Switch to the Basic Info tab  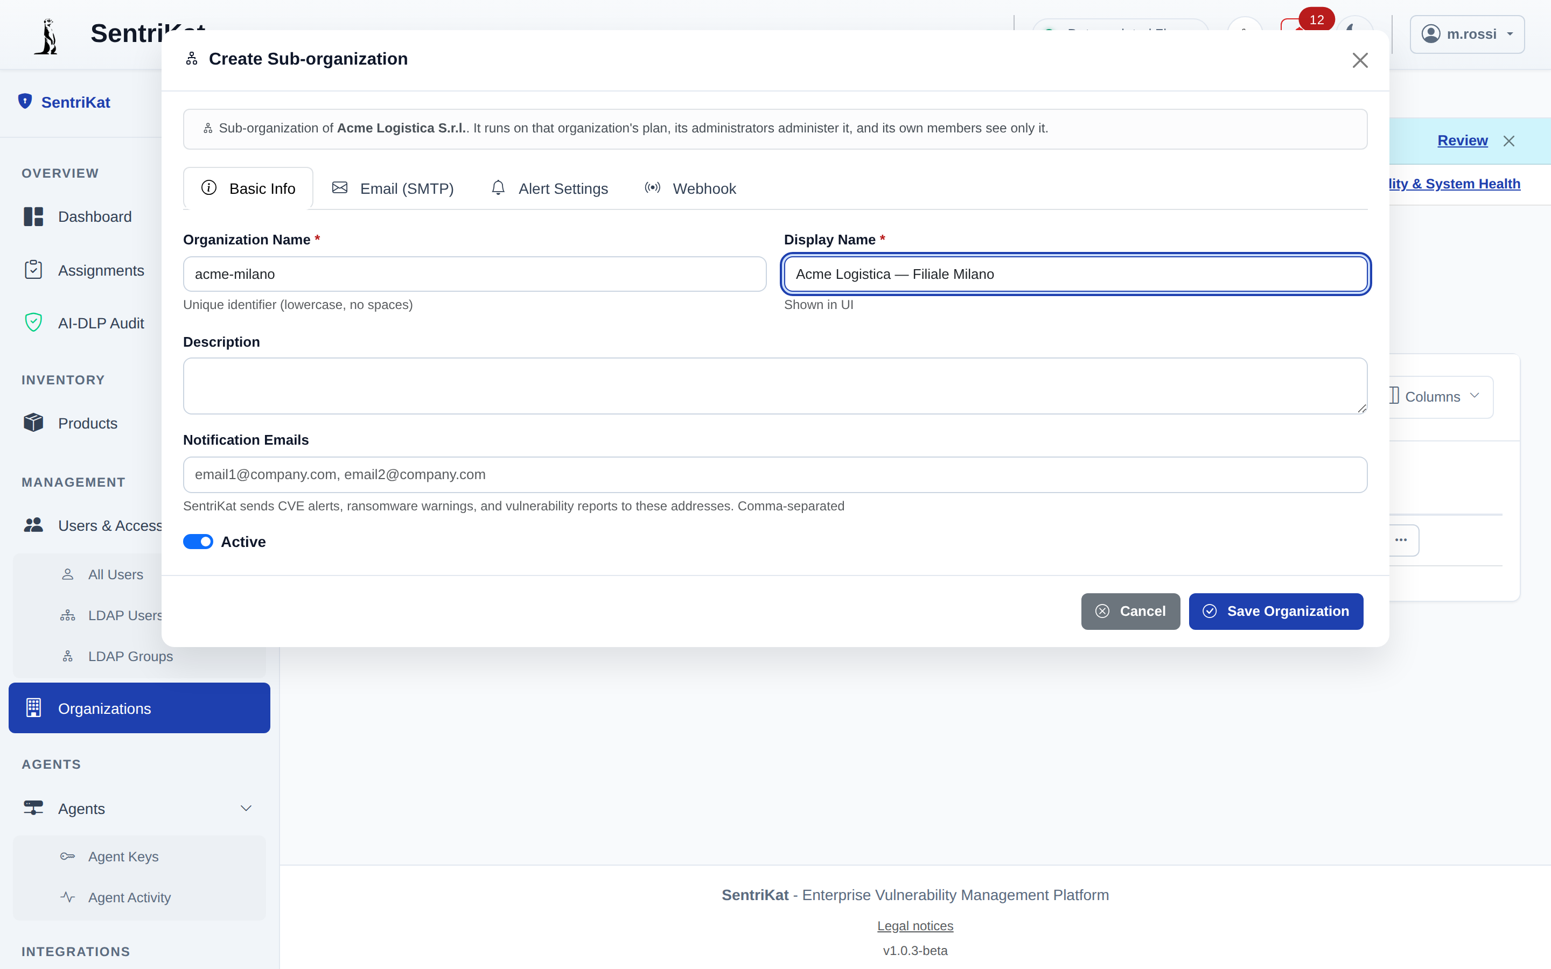coord(248,188)
